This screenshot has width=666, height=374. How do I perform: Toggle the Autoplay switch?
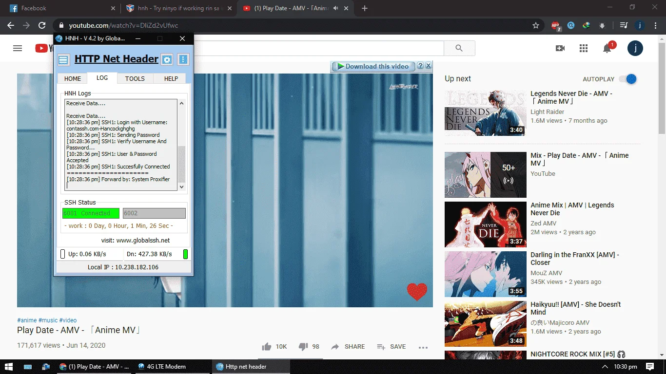pos(628,79)
